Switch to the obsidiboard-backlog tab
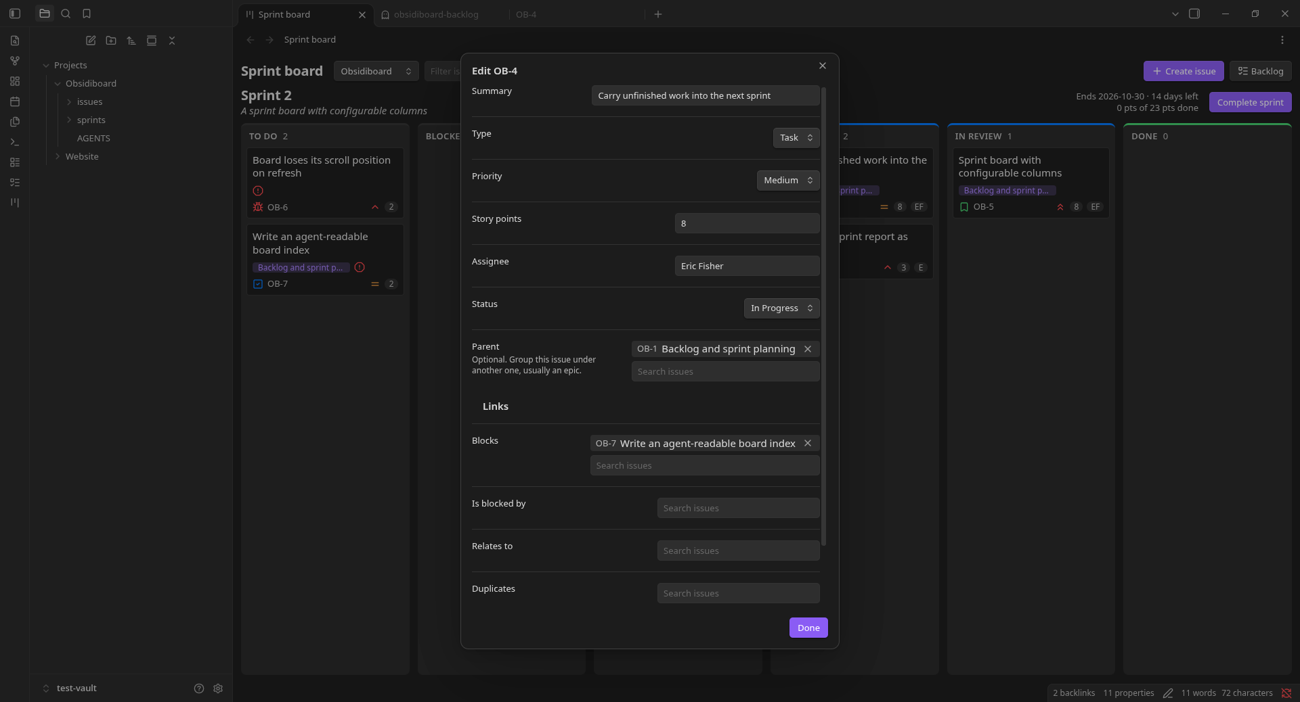The height and width of the screenshot is (702, 1300). click(436, 14)
